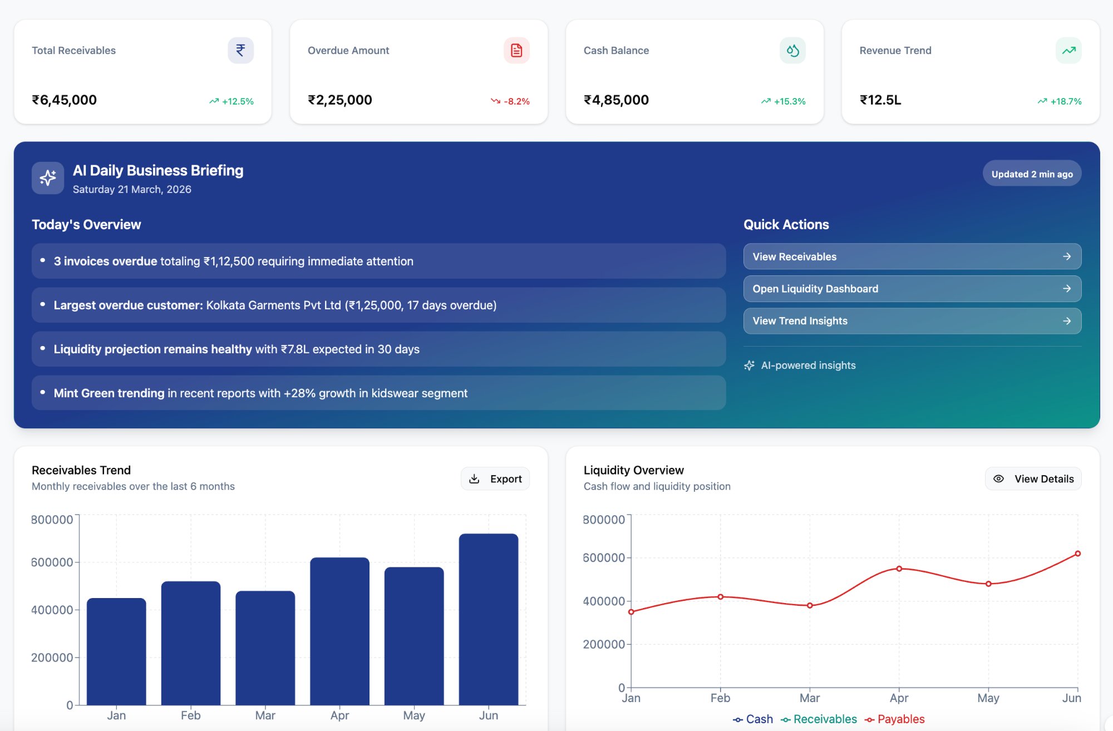Click the download icon inside the Export button
The image size is (1113, 731).
[x=475, y=478]
